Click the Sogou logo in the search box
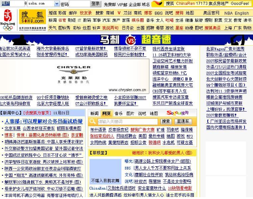This screenshot has height=199, width=253. 177,113
